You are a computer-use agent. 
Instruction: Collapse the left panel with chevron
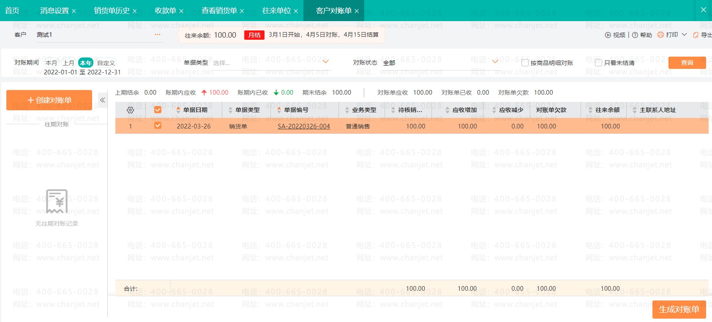pyautogui.click(x=102, y=100)
